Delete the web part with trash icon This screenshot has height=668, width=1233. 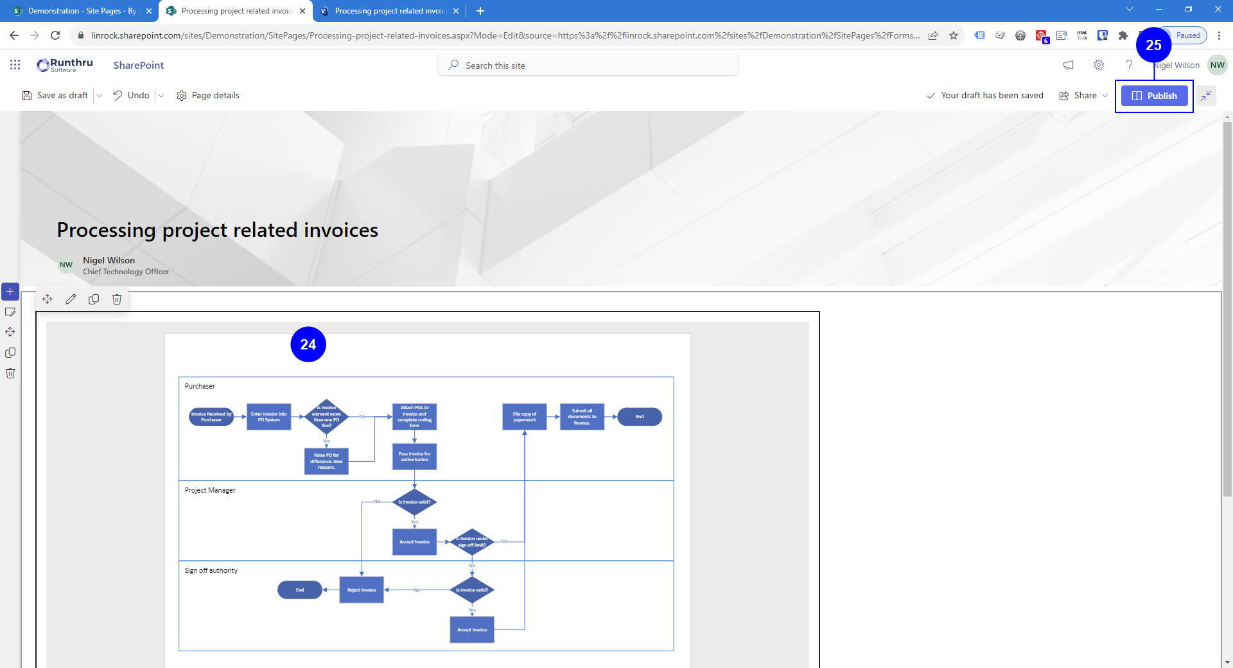click(117, 299)
